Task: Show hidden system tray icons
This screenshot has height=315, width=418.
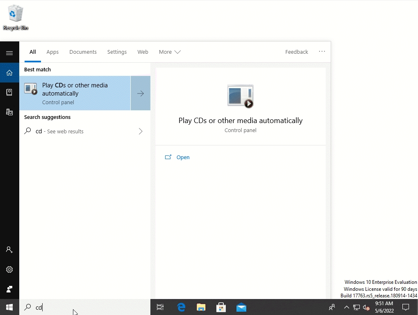Action: coord(346,307)
